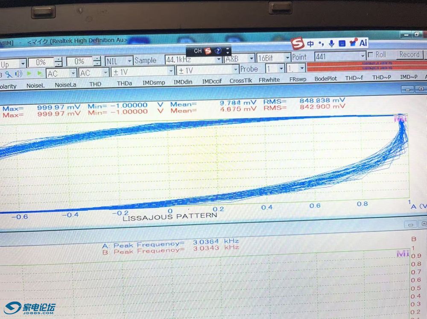This screenshot has width=427, height=319.
Task: Click the Sogou Ai assistant icon
Action: click(x=363, y=43)
